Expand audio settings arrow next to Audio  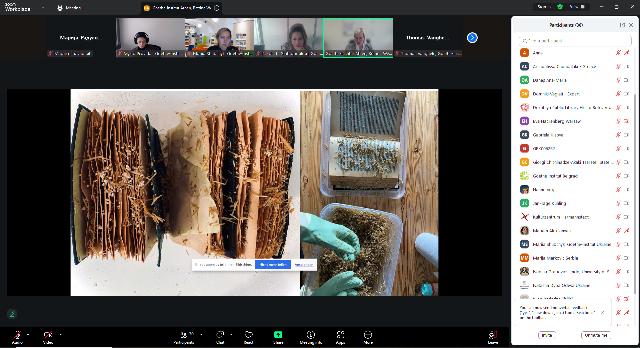click(x=28, y=334)
